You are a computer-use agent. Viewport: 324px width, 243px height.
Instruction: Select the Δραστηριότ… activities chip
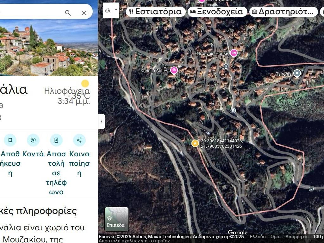[283, 12]
